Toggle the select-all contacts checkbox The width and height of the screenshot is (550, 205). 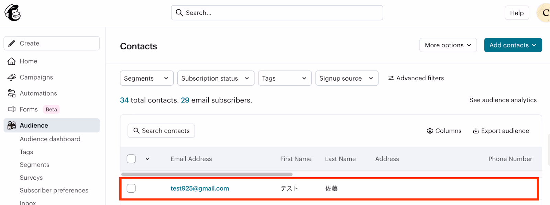(x=131, y=159)
